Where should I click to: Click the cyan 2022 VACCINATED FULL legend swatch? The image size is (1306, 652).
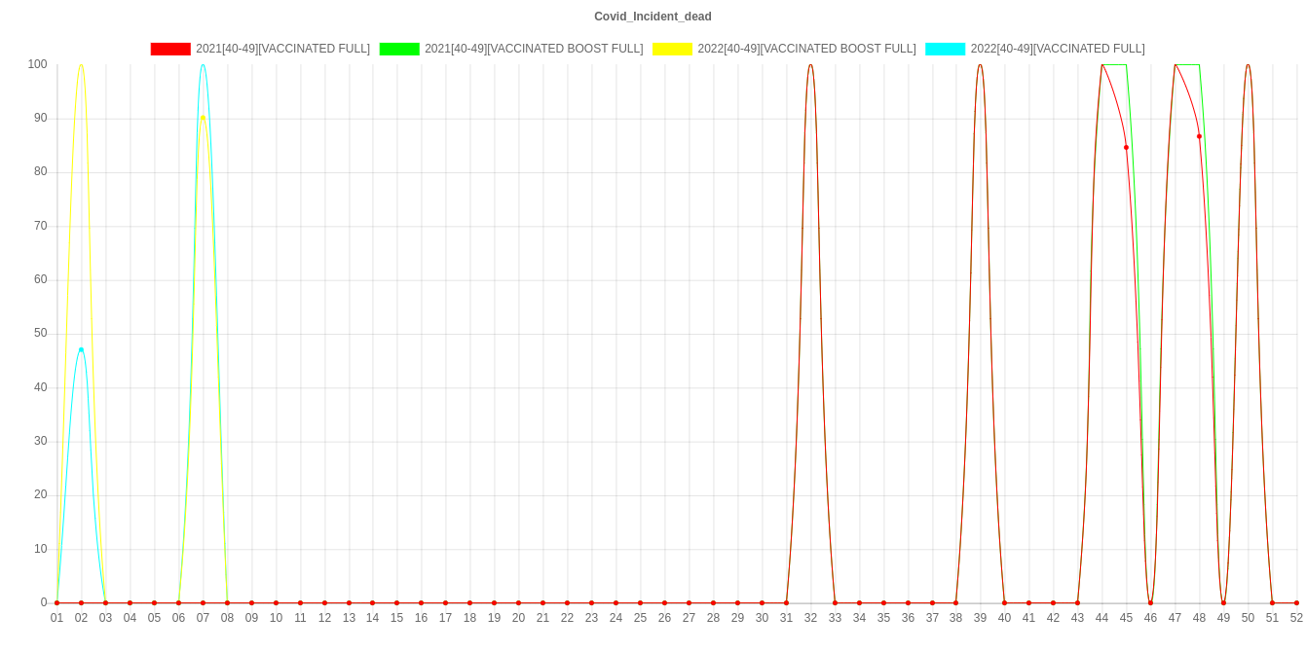coord(945,49)
